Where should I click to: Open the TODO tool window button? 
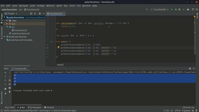pos(10,107)
